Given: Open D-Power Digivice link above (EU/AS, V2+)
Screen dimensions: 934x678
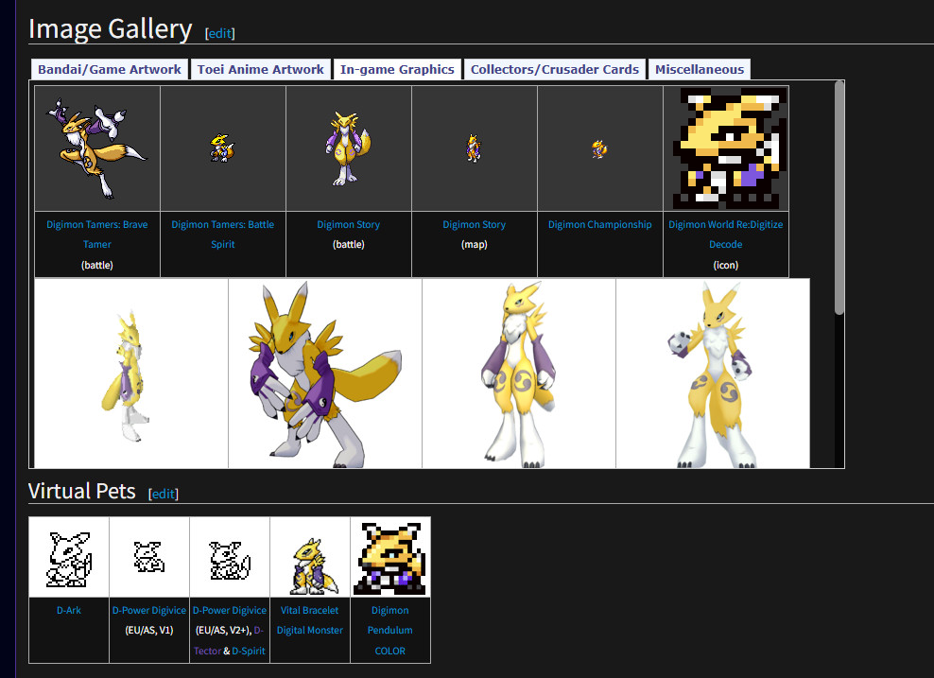Looking at the screenshot, I should tap(230, 610).
